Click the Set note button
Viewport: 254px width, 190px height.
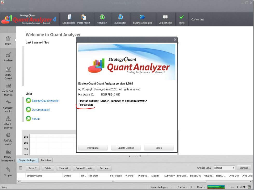tap(104, 168)
